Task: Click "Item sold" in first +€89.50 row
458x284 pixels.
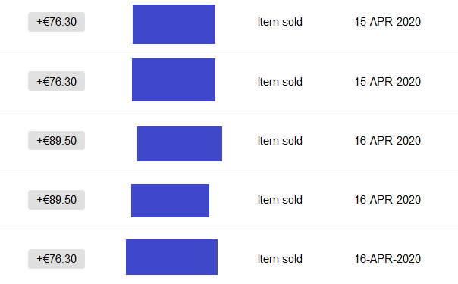Action: (x=280, y=141)
